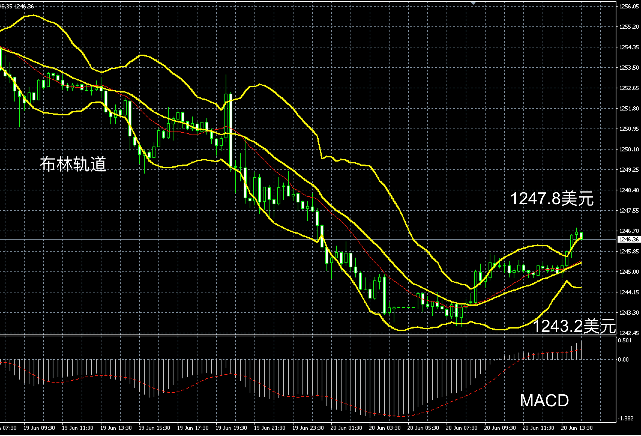Screen dimensions: 641x436
Task: Click the MACD text label
Action: [544, 400]
